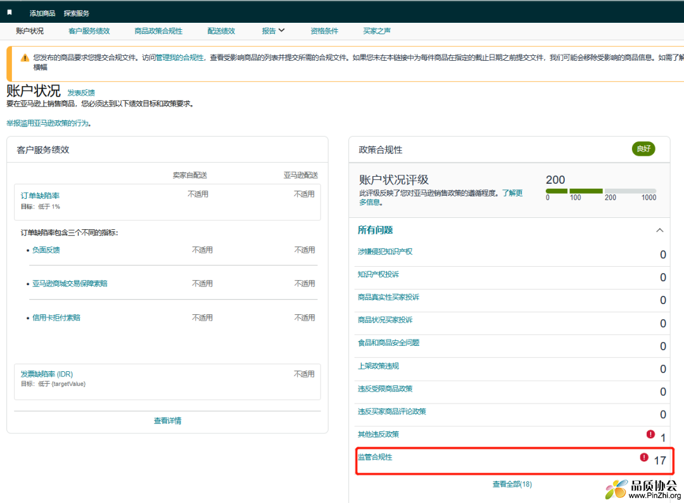684x503 pixels.
Task: Click the 账户状况评级 heading
Action: pos(394,180)
